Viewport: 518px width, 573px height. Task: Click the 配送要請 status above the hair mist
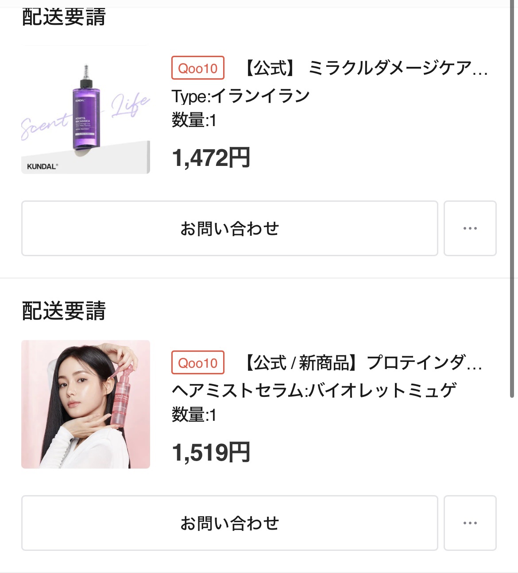[64, 311]
